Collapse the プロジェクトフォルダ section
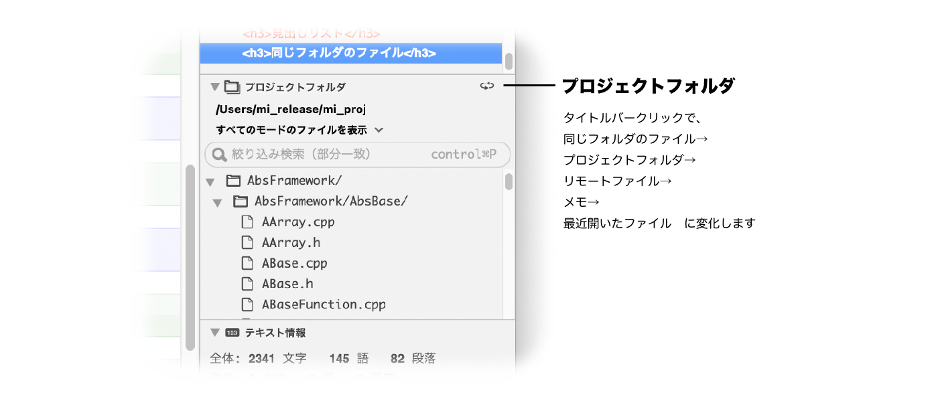This screenshot has height=419, width=938. 215,86
